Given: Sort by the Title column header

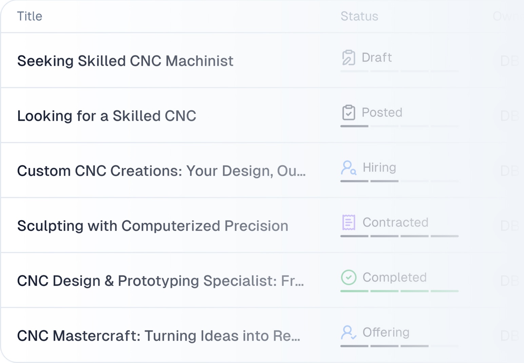Looking at the screenshot, I should 30,16.
